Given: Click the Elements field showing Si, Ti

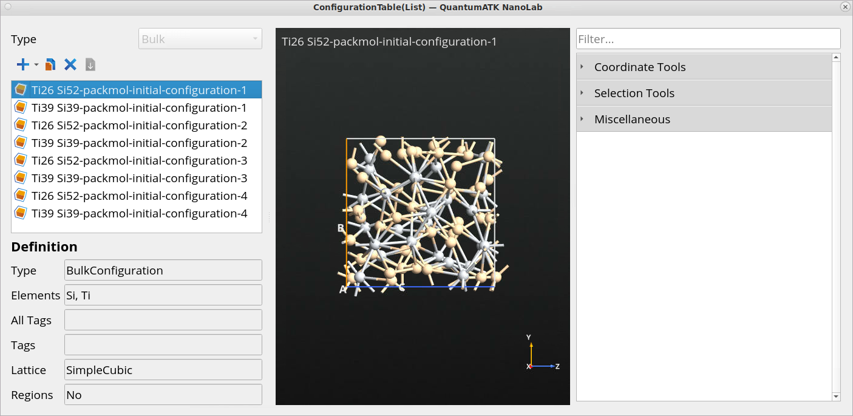Looking at the screenshot, I should click(163, 295).
